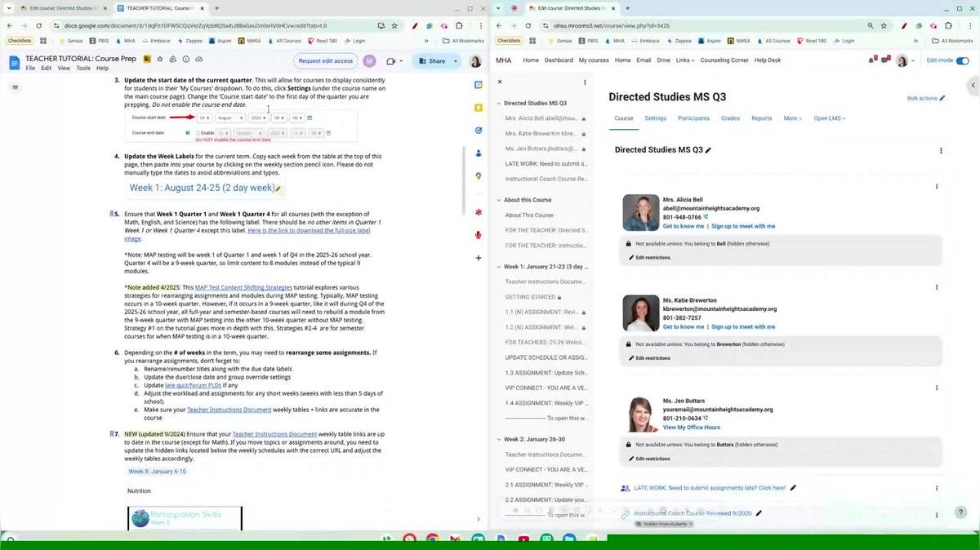Open Counseling Corner in the Moodle navbar

click(x=724, y=60)
